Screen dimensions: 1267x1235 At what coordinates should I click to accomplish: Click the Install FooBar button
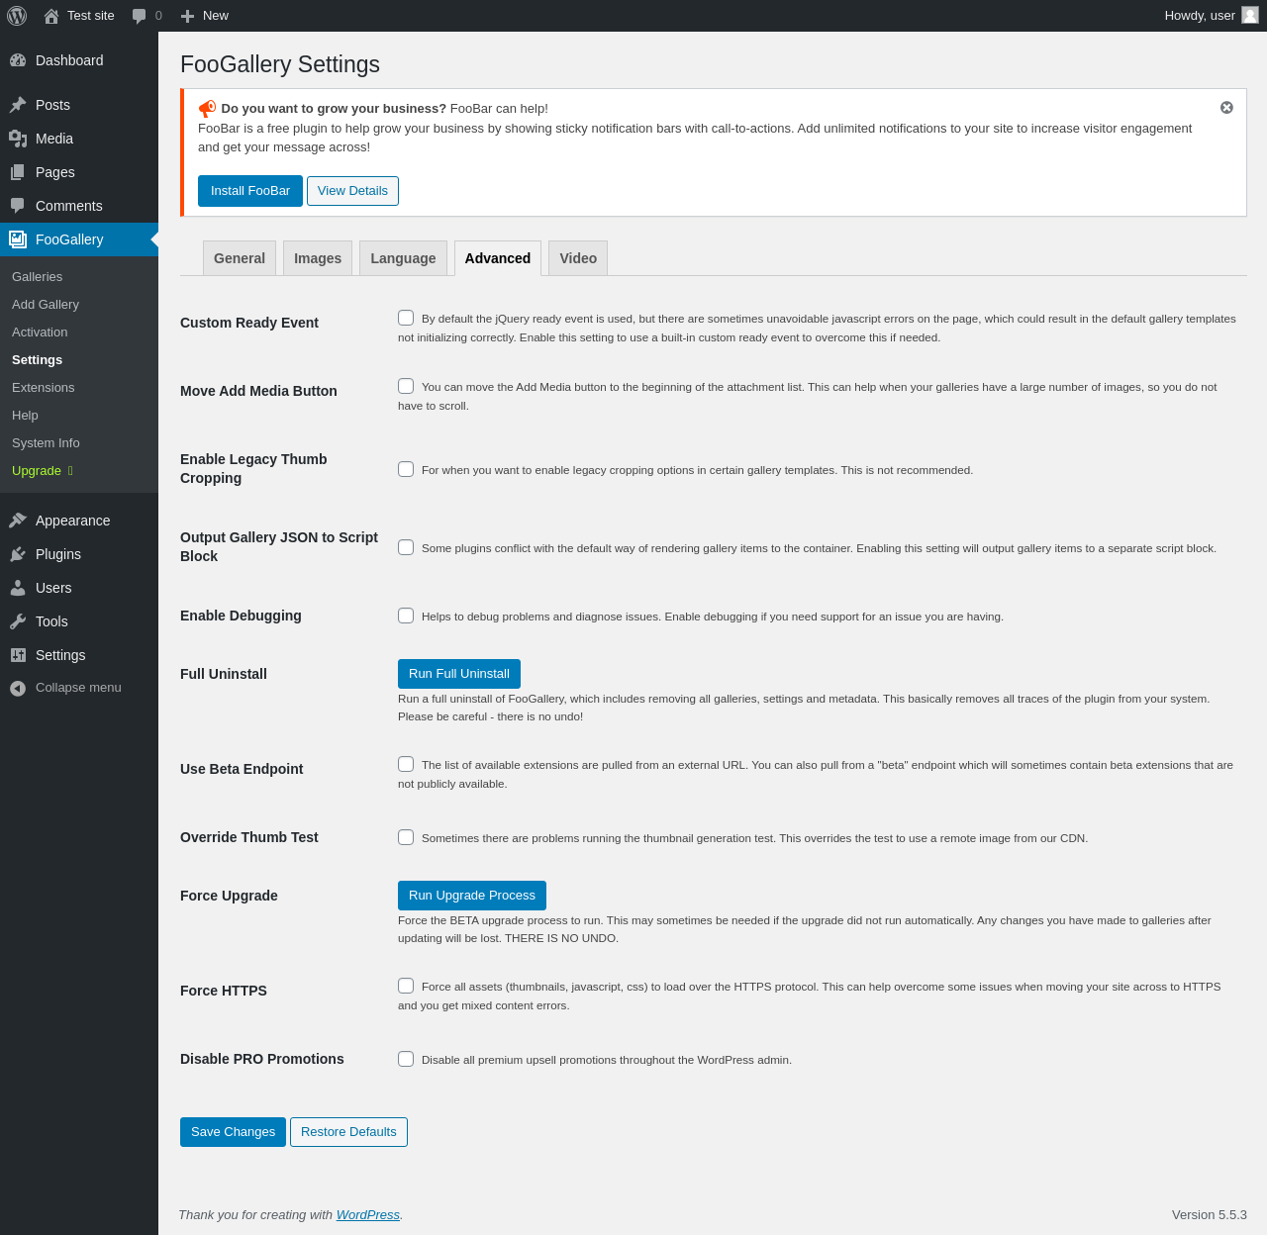[x=250, y=191]
